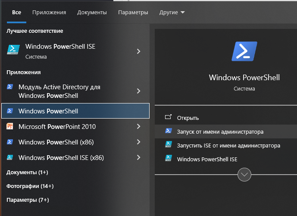Screen dimensions: 297x216
Task: Open the Другие dropdown filter
Action: click(x=172, y=13)
